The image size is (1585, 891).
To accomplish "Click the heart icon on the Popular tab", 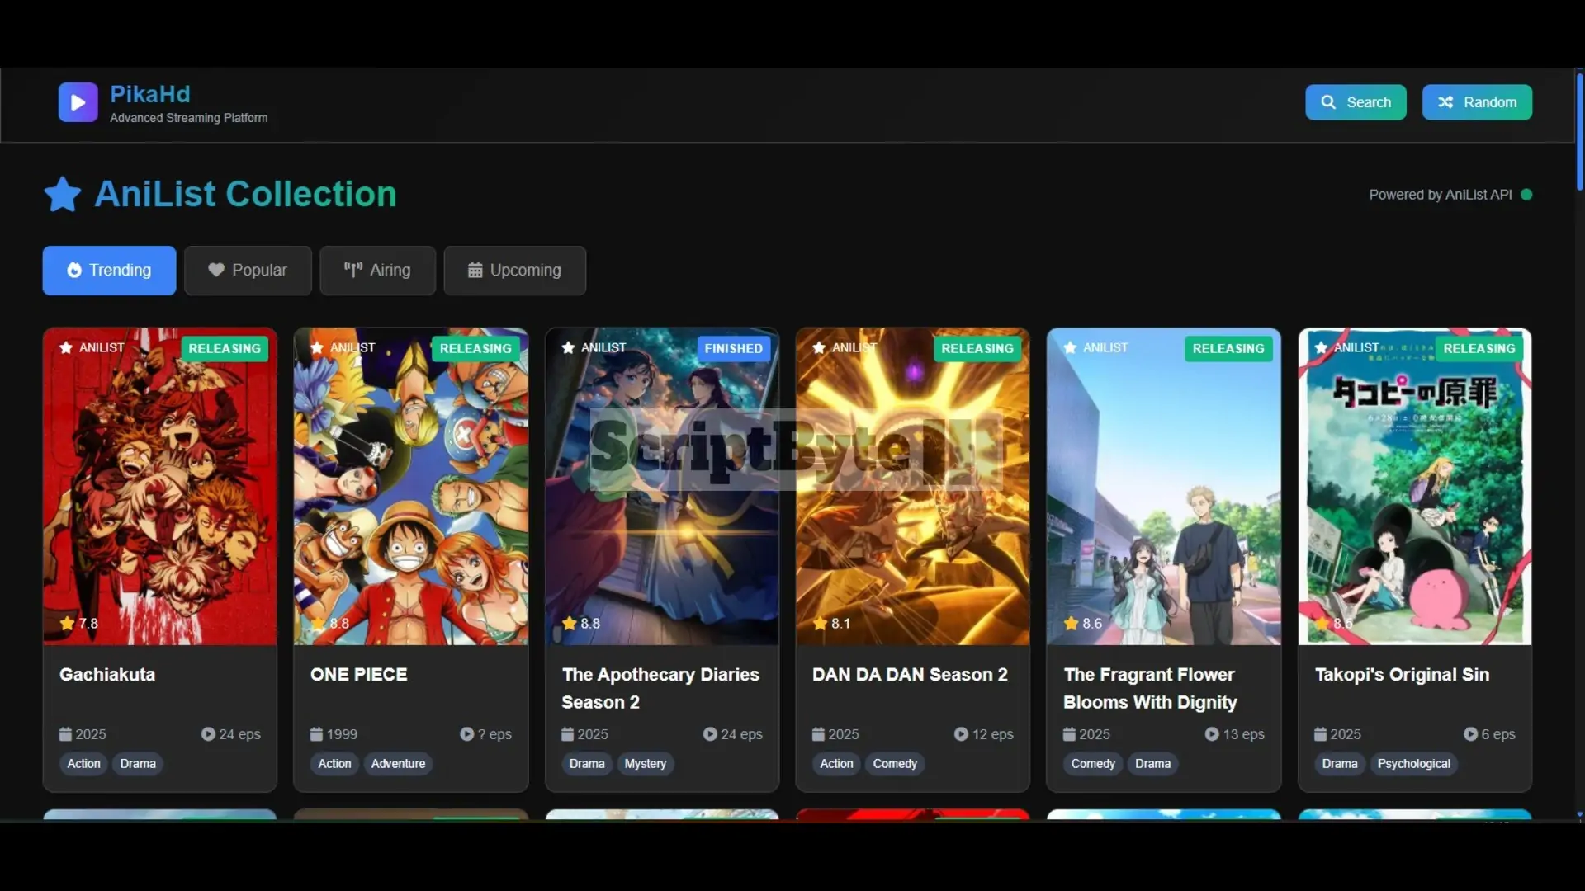I will coord(215,271).
